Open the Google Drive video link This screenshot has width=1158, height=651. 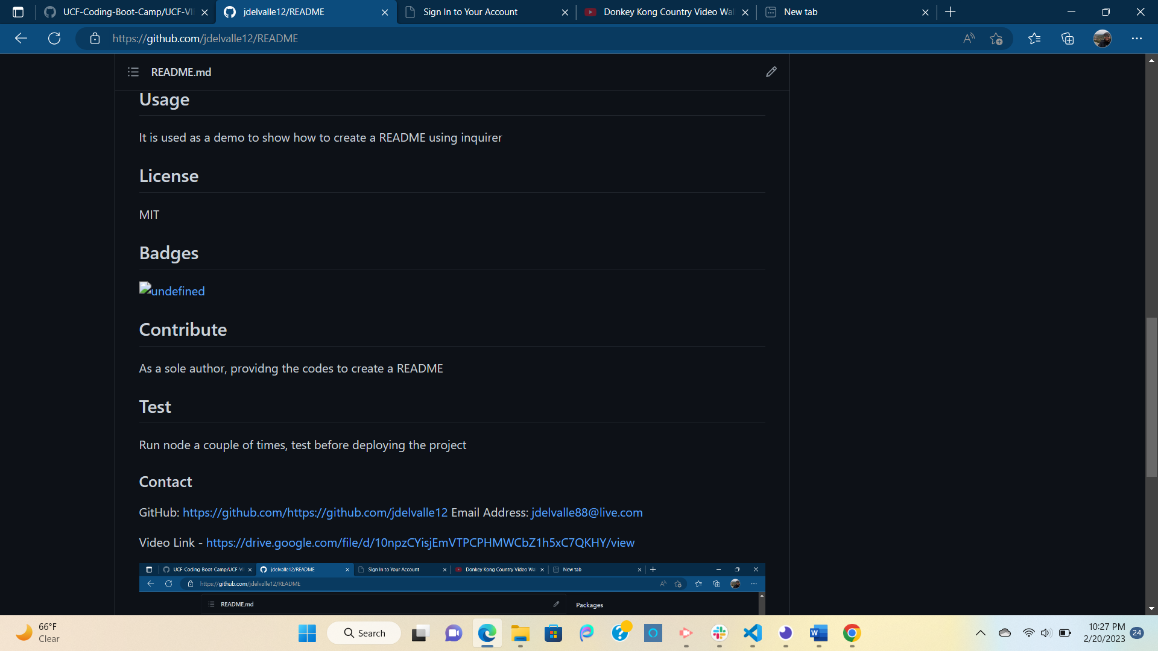(x=420, y=542)
